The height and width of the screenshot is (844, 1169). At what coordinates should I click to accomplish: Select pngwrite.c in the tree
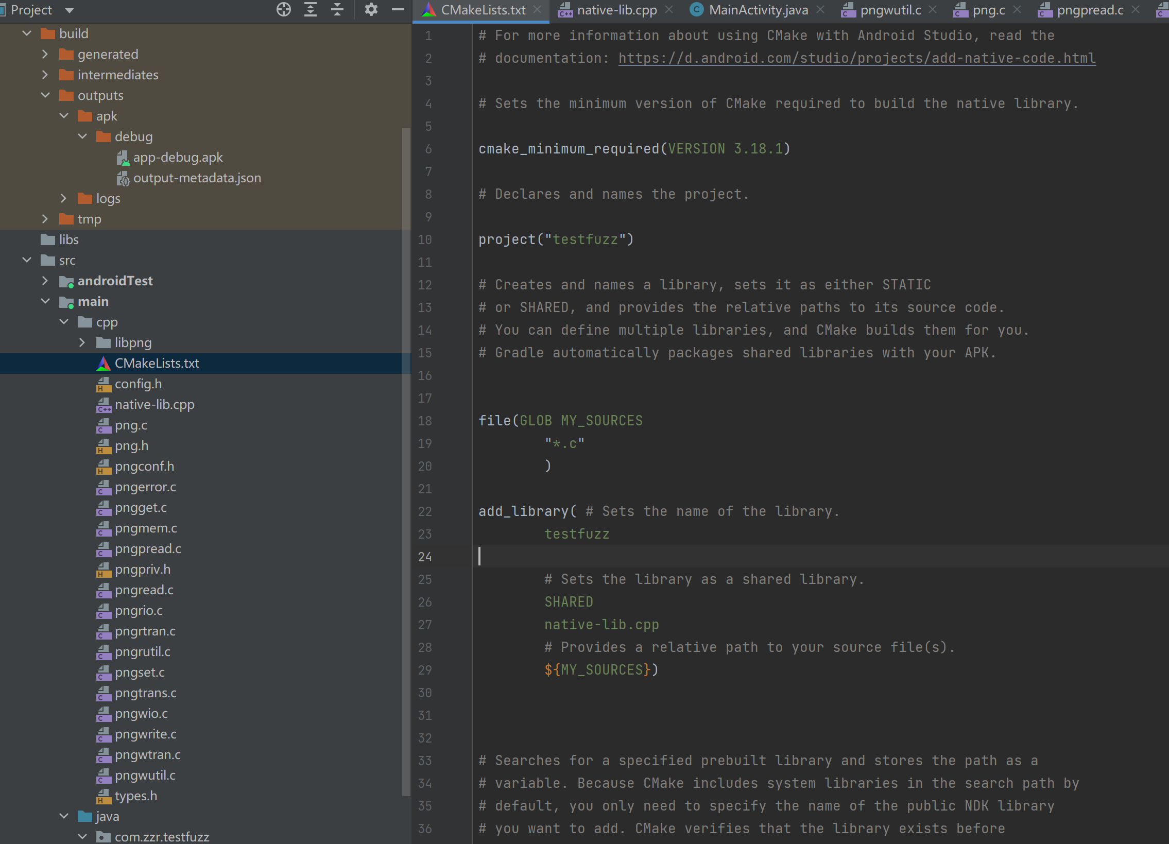[145, 734]
